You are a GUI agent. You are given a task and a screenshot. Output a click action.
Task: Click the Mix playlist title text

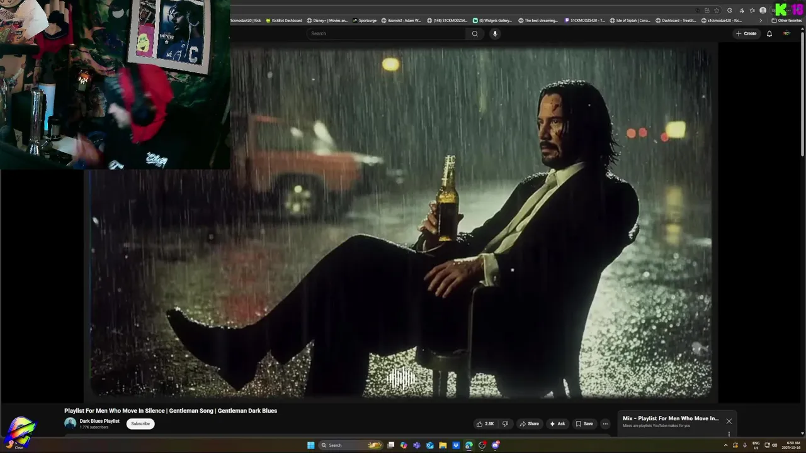point(671,418)
